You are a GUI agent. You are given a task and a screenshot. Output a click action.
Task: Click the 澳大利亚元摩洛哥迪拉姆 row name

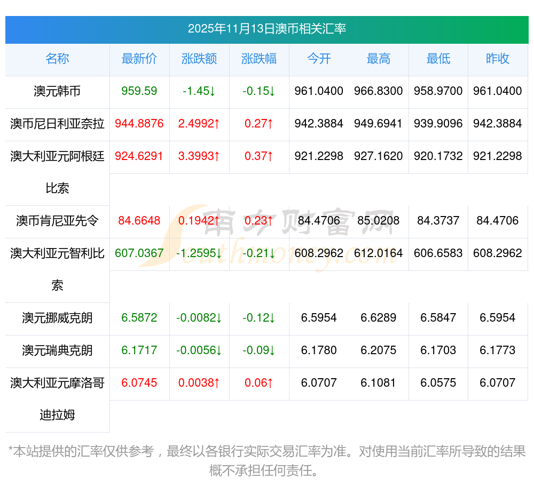click(x=57, y=399)
